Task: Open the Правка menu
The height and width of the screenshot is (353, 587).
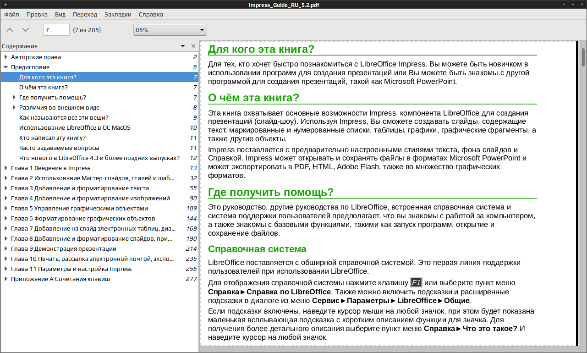Action: point(37,14)
